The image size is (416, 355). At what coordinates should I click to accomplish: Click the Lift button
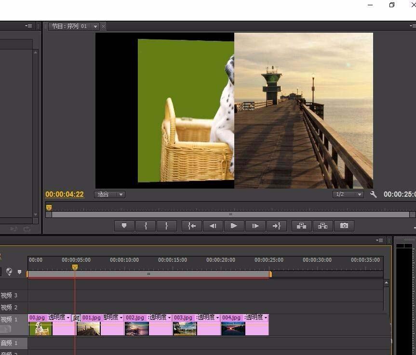coord(302,226)
